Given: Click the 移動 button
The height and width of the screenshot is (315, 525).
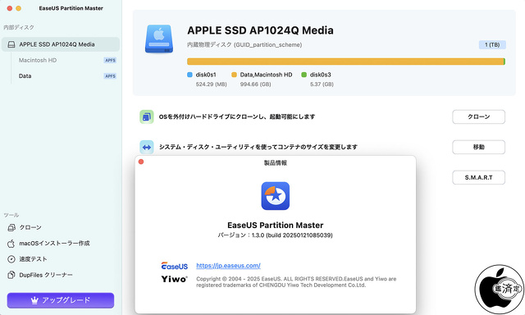Looking at the screenshot, I should [x=479, y=147].
